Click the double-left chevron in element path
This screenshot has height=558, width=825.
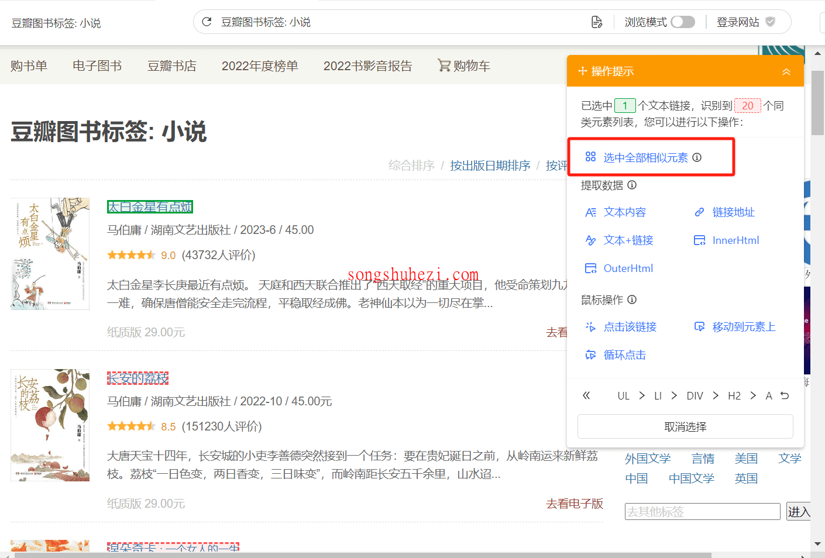pyautogui.click(x=586, y=395)
